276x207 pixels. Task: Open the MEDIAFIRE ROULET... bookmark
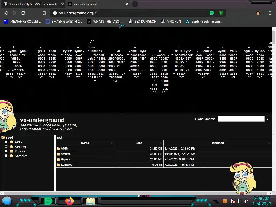22,22
